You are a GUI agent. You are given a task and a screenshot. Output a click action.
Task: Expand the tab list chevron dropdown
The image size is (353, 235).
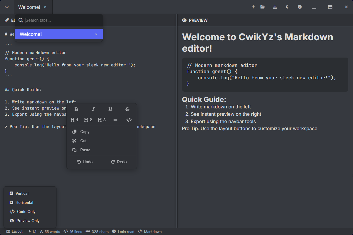[7, 7]
